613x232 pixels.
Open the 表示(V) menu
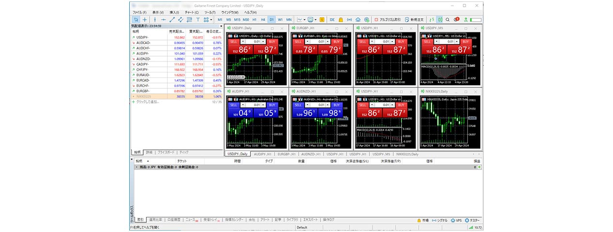[158, 12]
